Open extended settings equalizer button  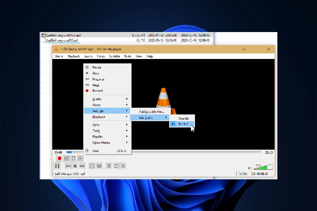(99, 166)
